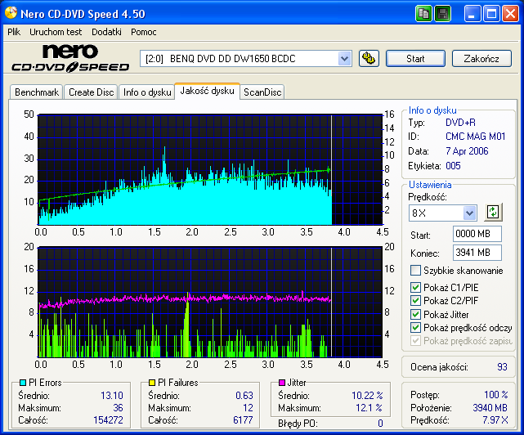Click the PI Errors total 154272
524x435 pixels.
(108, 420)
